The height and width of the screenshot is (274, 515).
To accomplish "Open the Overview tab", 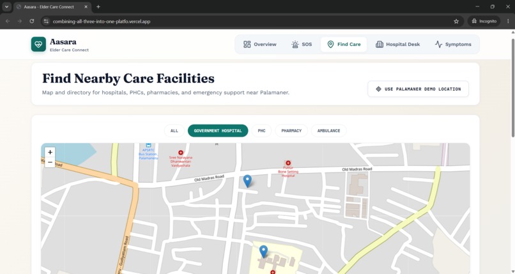I will click(x=260, y=44).
